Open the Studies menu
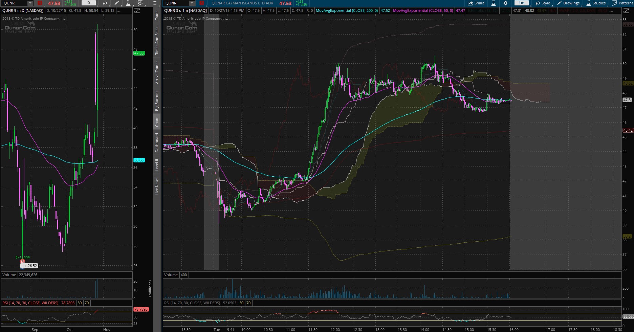Screen dimensions: 634x332 click(596, 3)
